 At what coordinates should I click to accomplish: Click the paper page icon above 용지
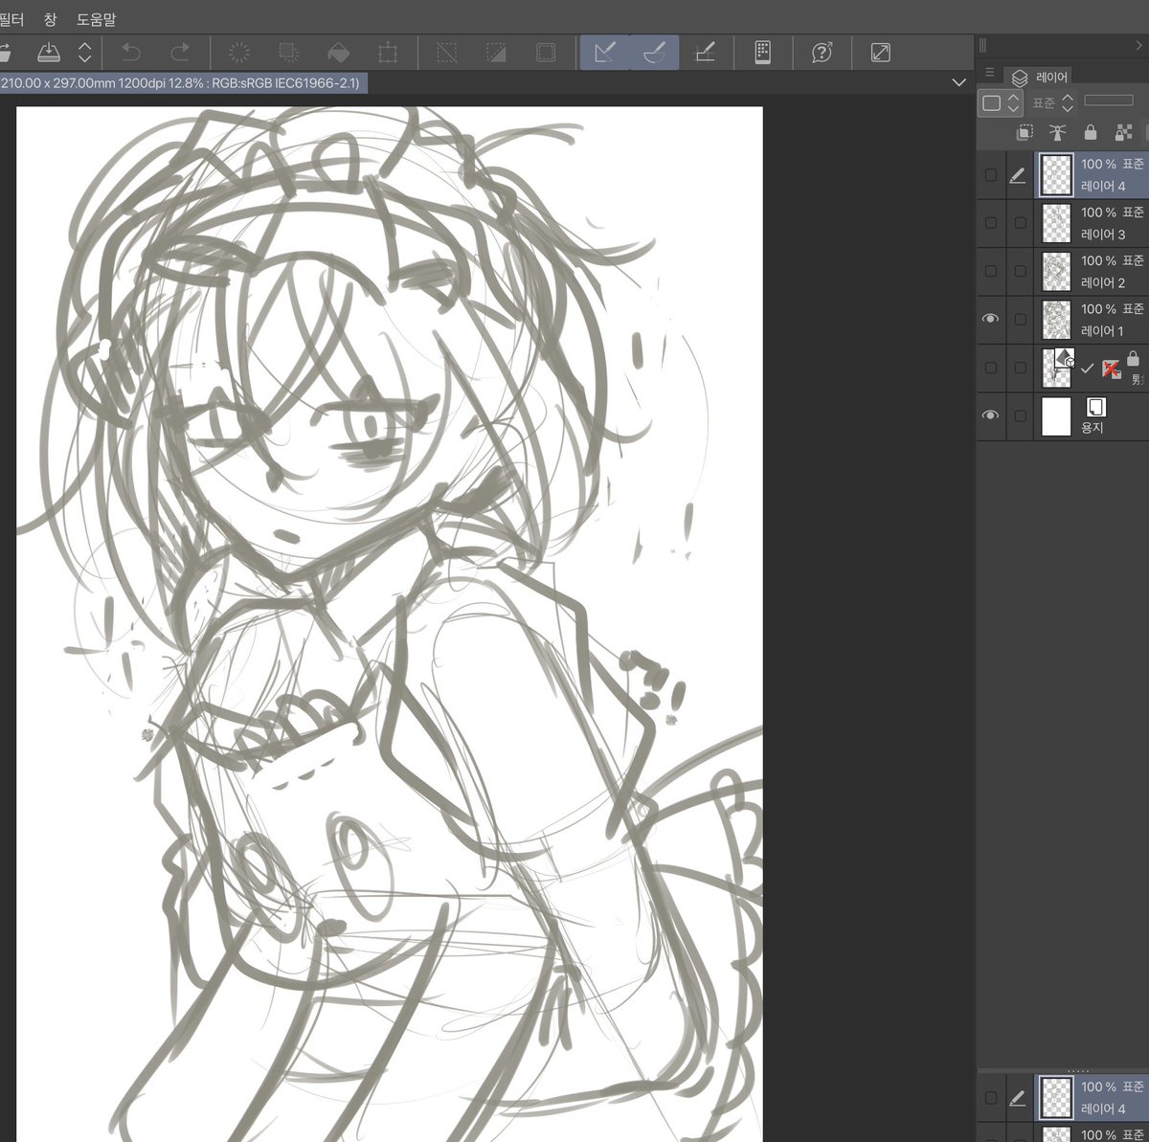point(1095,407)
